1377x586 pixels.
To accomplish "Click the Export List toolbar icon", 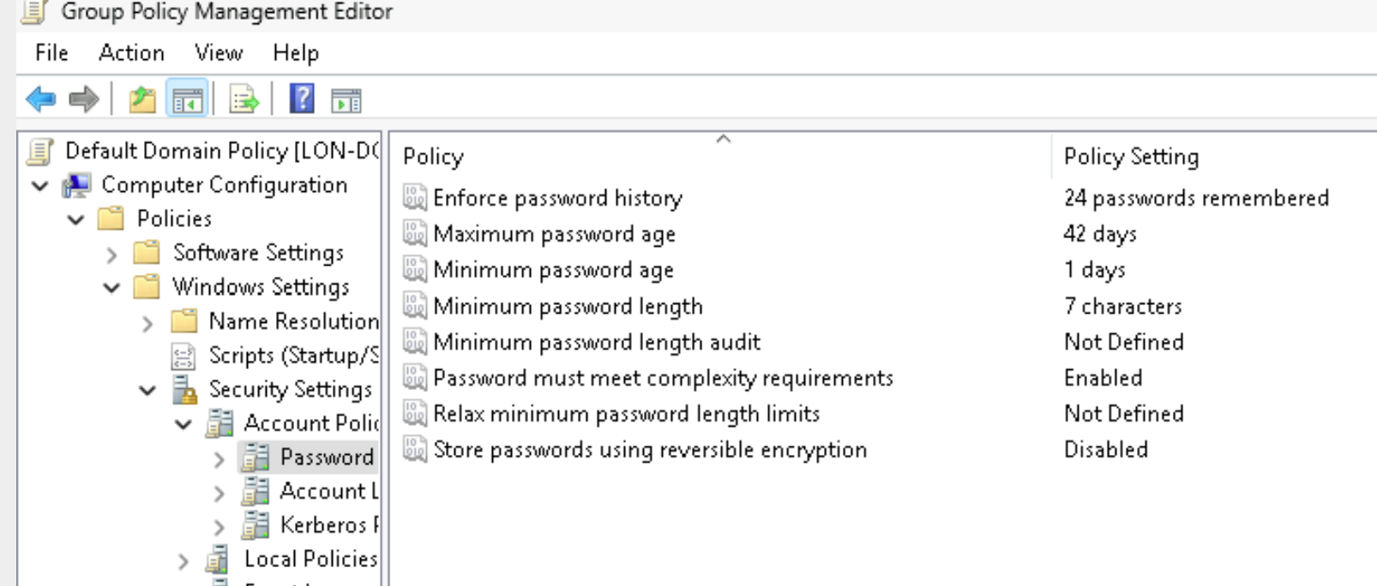I will pos(244,100).
